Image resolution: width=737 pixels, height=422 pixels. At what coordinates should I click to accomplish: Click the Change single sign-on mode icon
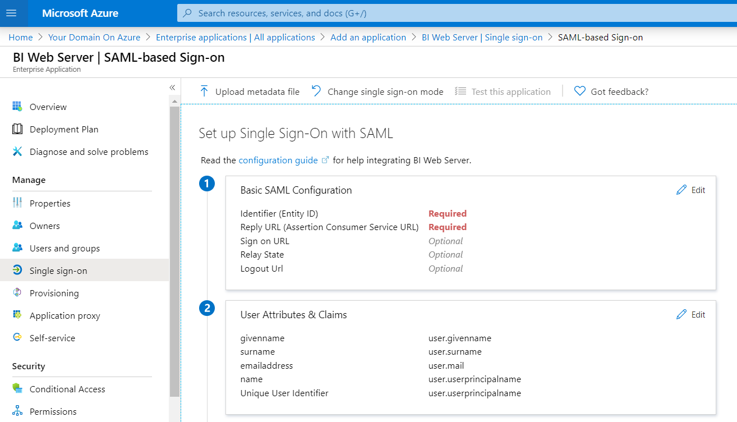317,91
